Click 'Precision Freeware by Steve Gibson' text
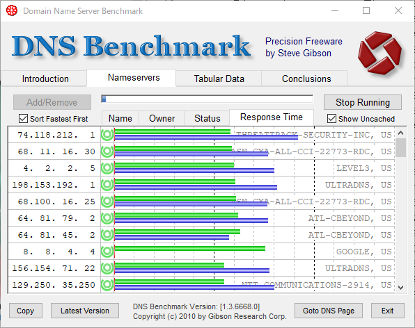415x328 pixels. [x=304, y=47]
